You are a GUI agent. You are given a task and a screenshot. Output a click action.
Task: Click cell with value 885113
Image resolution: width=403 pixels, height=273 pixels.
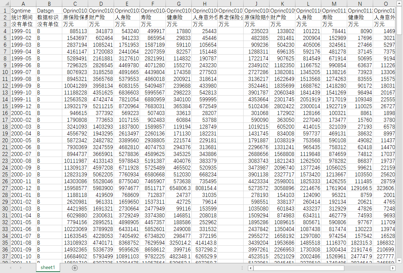(x=75, y=31)
